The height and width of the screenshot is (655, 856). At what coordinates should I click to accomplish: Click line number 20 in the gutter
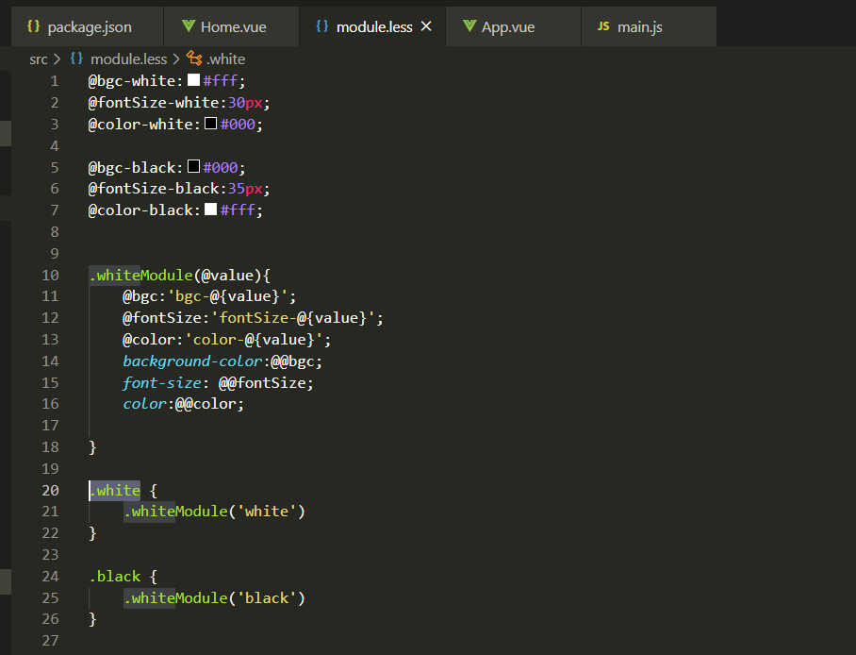point(50,491)
